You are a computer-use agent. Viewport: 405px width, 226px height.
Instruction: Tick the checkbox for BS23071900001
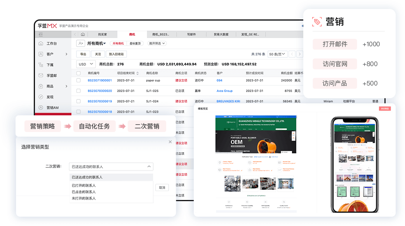[x=78, y=80]
